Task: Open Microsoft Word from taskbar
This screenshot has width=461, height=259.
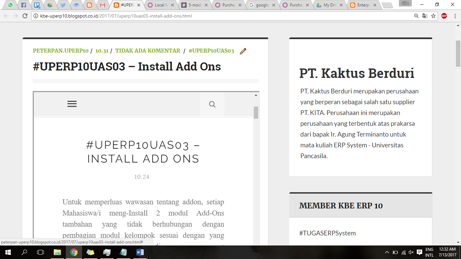Action: (x=140, y=252)
